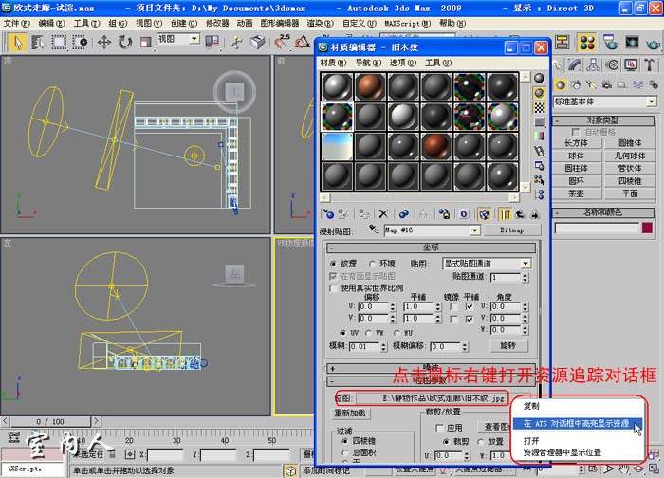Toggle the U 镜像 mirror checkbox

[x=453, y=306]
